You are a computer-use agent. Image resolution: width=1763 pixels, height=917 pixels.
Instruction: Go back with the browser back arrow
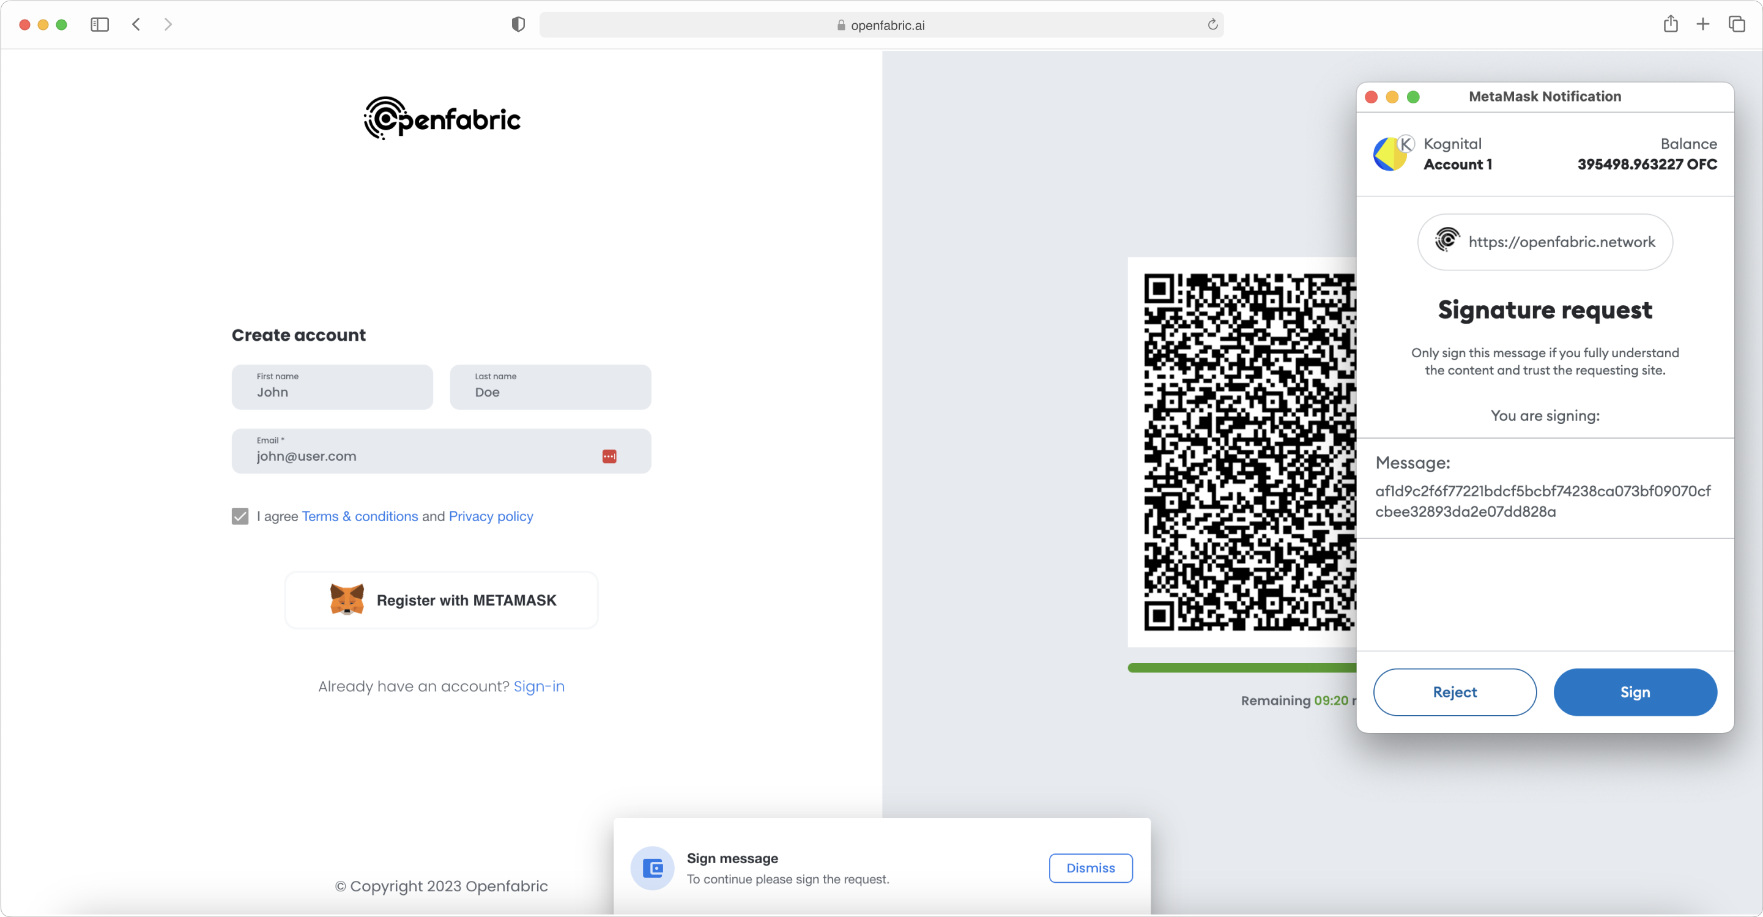(x=136, y=24)
